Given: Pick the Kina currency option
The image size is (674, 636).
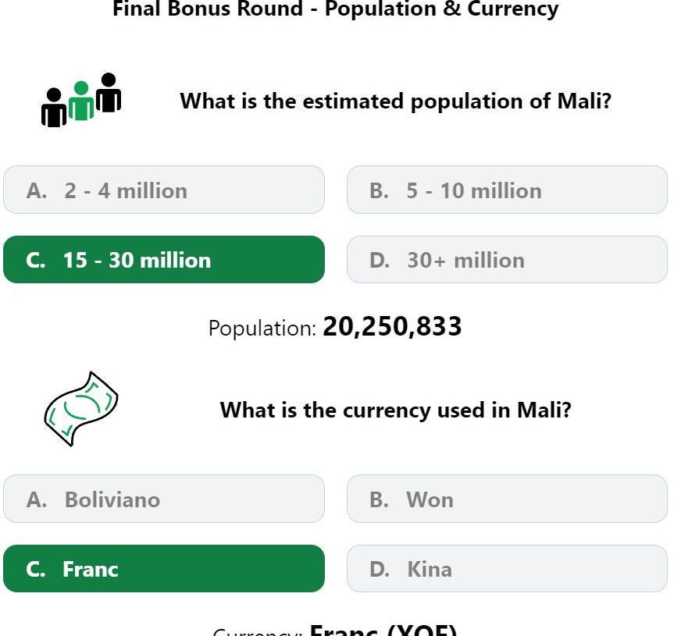Looking at the screenshot, I should 507,569.
